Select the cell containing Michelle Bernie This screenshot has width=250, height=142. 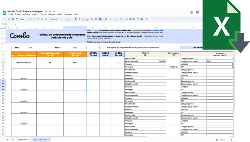tap(24, 63)
